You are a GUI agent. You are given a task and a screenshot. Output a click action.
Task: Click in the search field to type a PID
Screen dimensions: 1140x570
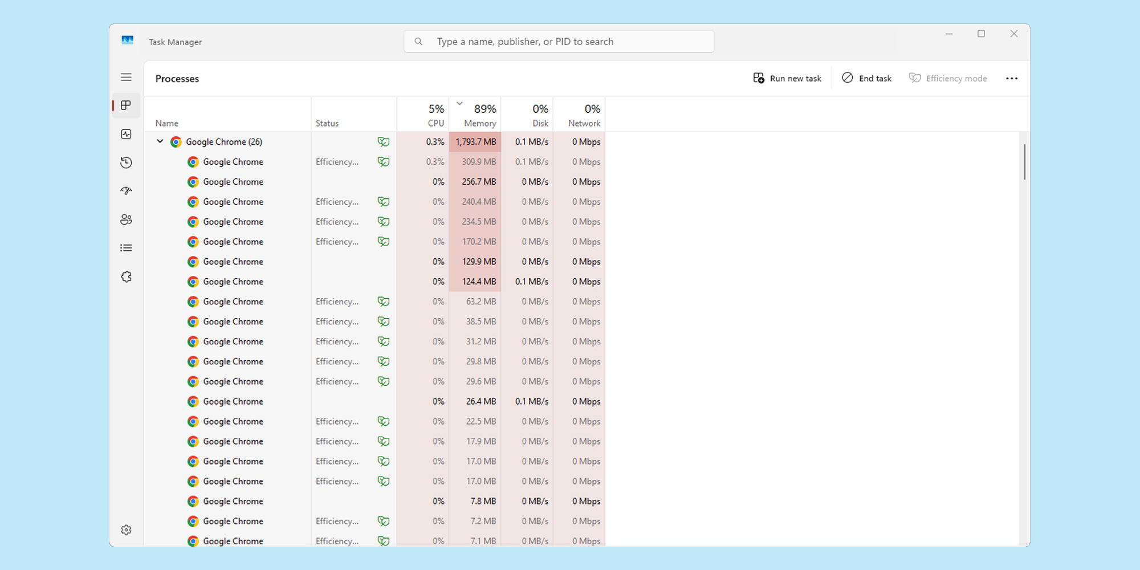pos(559,41)
